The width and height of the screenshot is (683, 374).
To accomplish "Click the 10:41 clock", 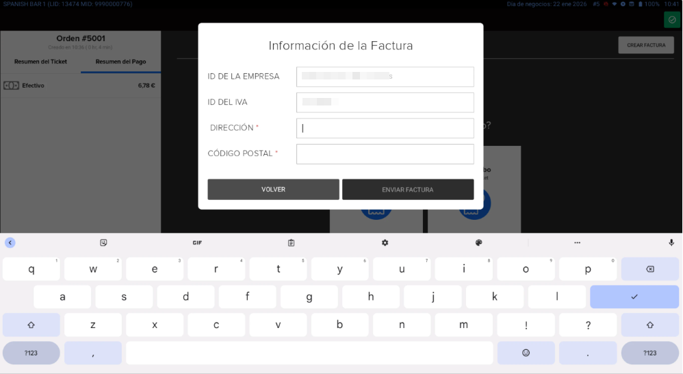I will pos(671,4).
